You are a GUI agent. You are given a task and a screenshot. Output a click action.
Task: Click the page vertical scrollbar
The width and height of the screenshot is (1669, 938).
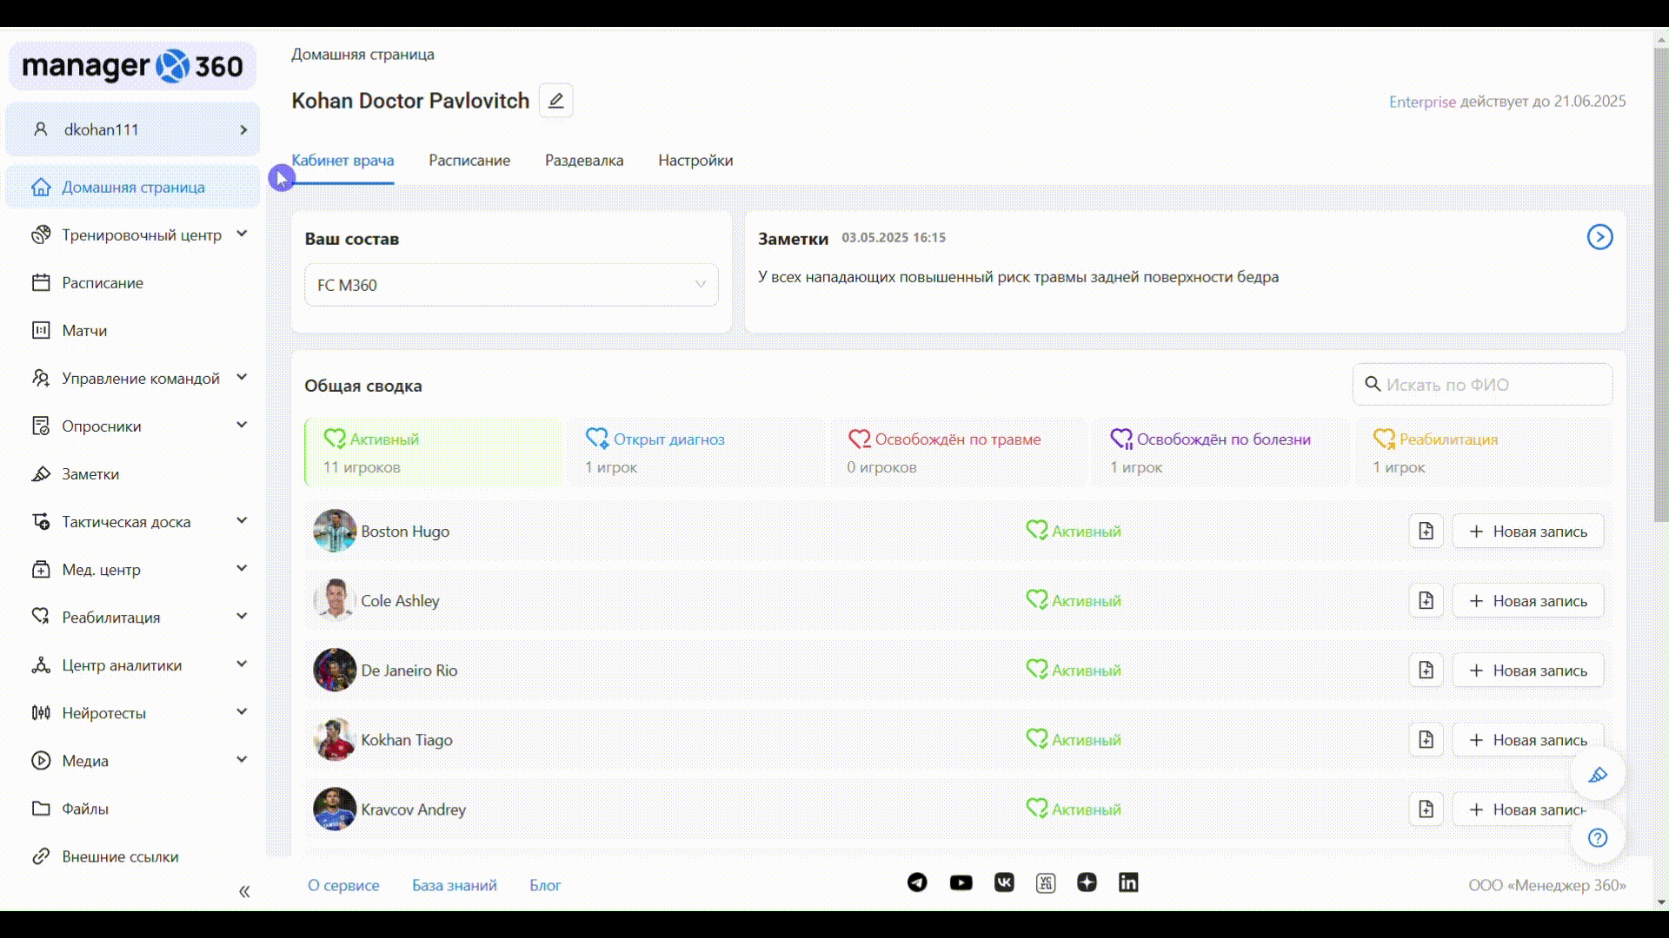[1661, 283]
